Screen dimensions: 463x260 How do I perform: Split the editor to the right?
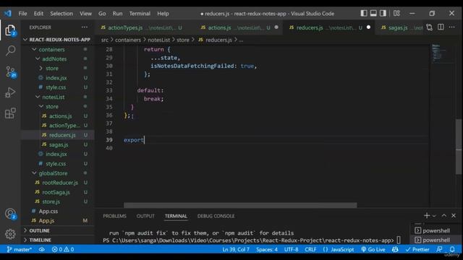tap(441, 27)
